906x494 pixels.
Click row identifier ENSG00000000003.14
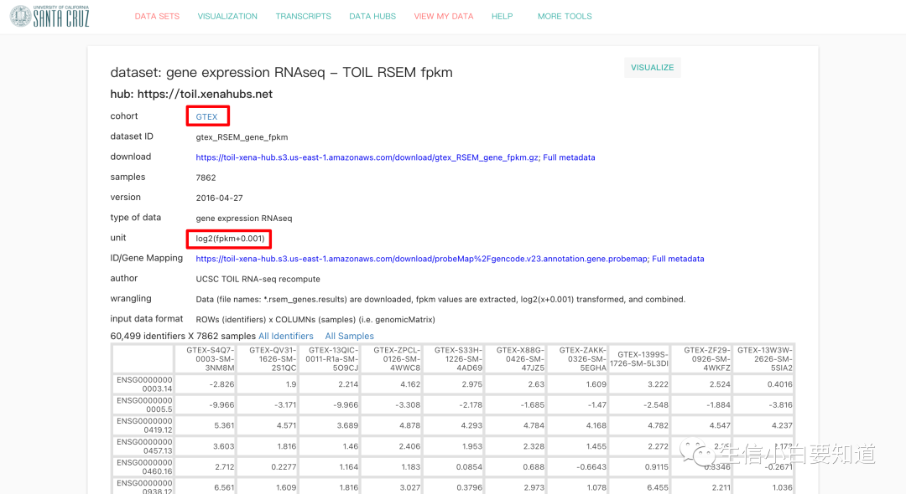[144, 384]
